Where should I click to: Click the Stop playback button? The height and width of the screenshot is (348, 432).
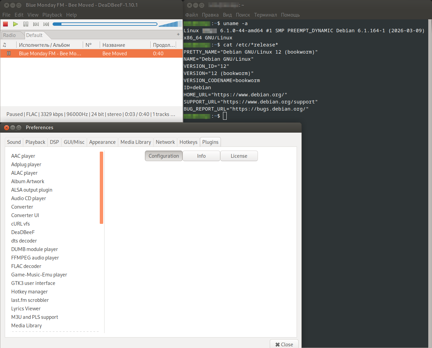tap(5, 24)
